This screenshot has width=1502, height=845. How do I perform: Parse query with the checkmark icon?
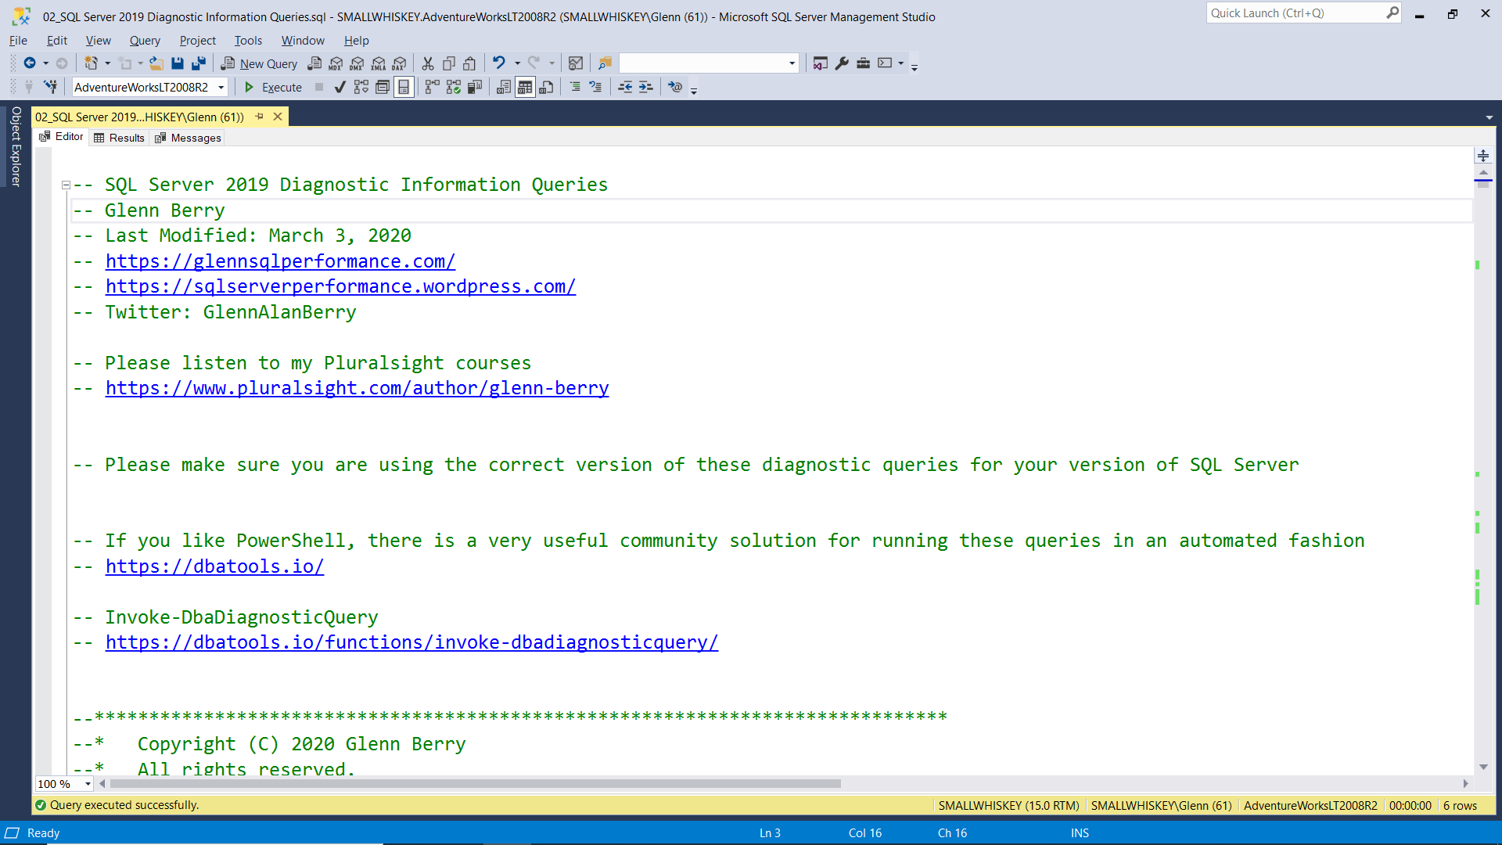click(x=340, y=87)
